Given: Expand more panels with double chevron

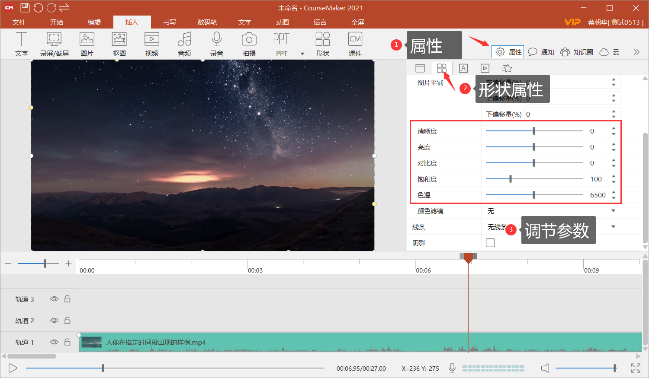Looking at the screenshot, I should tap(636, 52).
